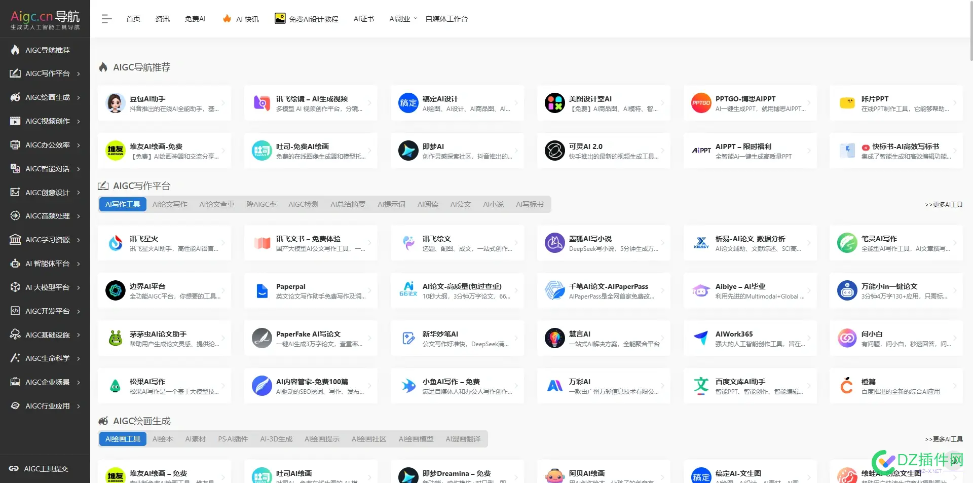Viewport: 973px width, 483px height.
Task: Open 豆包AI助手 via its avatar icon
Action: tap(115, 102)
